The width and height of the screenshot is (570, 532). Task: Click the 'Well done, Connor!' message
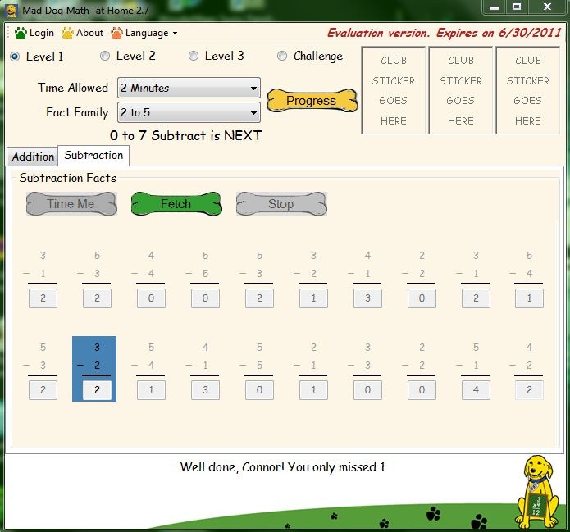pos(282,467)
